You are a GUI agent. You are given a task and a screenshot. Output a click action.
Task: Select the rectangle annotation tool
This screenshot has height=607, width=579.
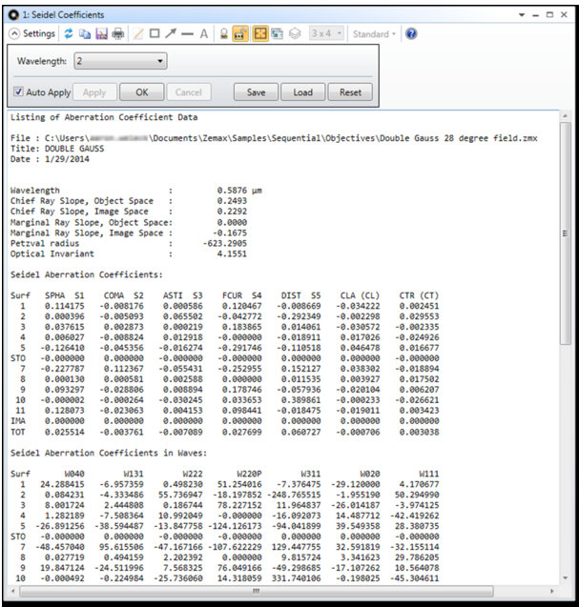(x=155, y=33)
